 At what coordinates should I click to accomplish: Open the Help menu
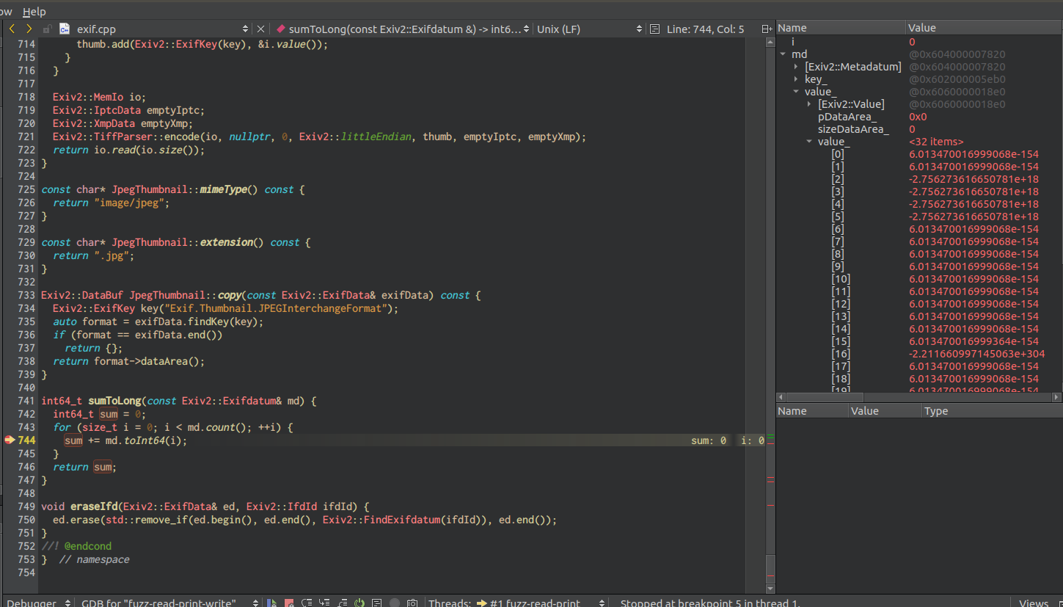[34, 11]
